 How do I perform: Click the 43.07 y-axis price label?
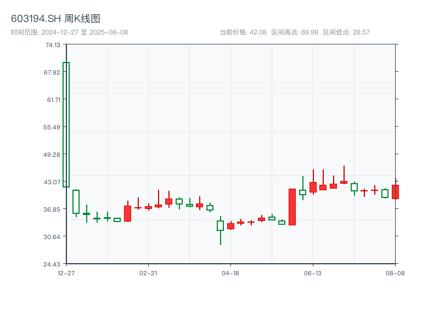tap(53, 182)
